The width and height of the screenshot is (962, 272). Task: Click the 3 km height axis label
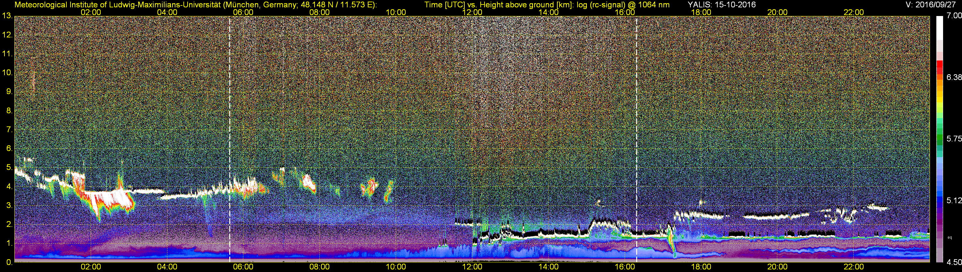pos(9,206)
